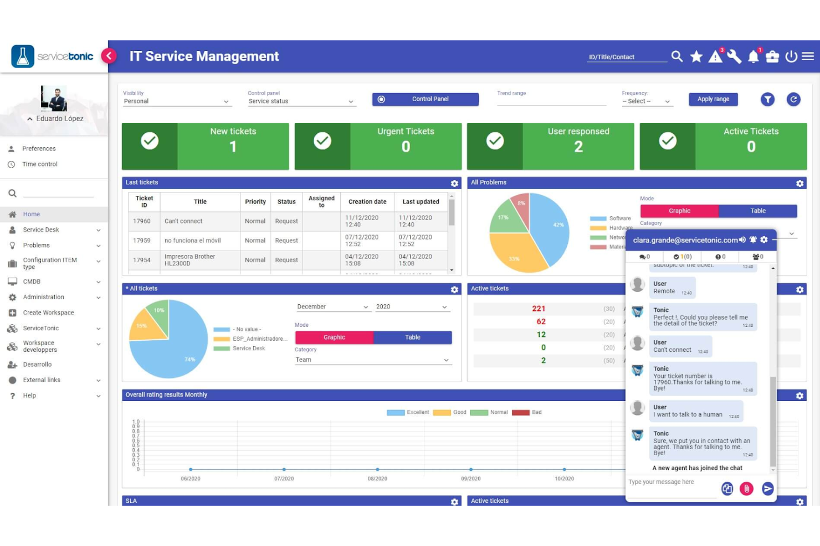Toggle All tickets view to Graphic mode
The width and height of the screenshot is (820, 546).
[334, 337]
